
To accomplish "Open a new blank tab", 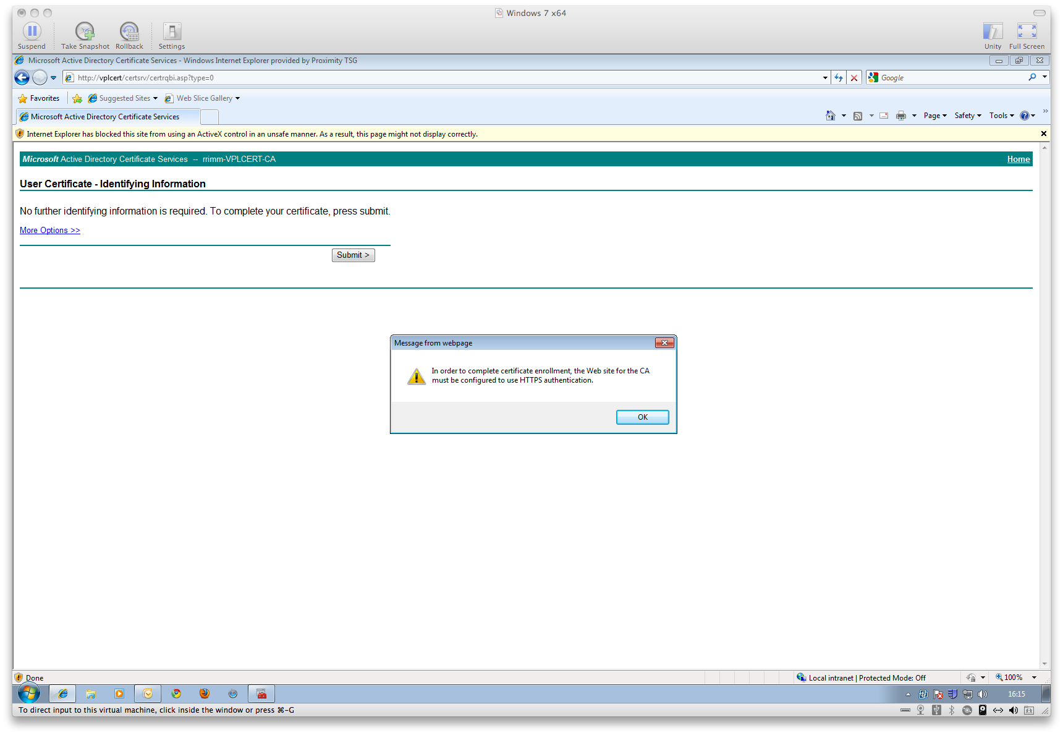I will pyautogui.click(x=210, y=117).
